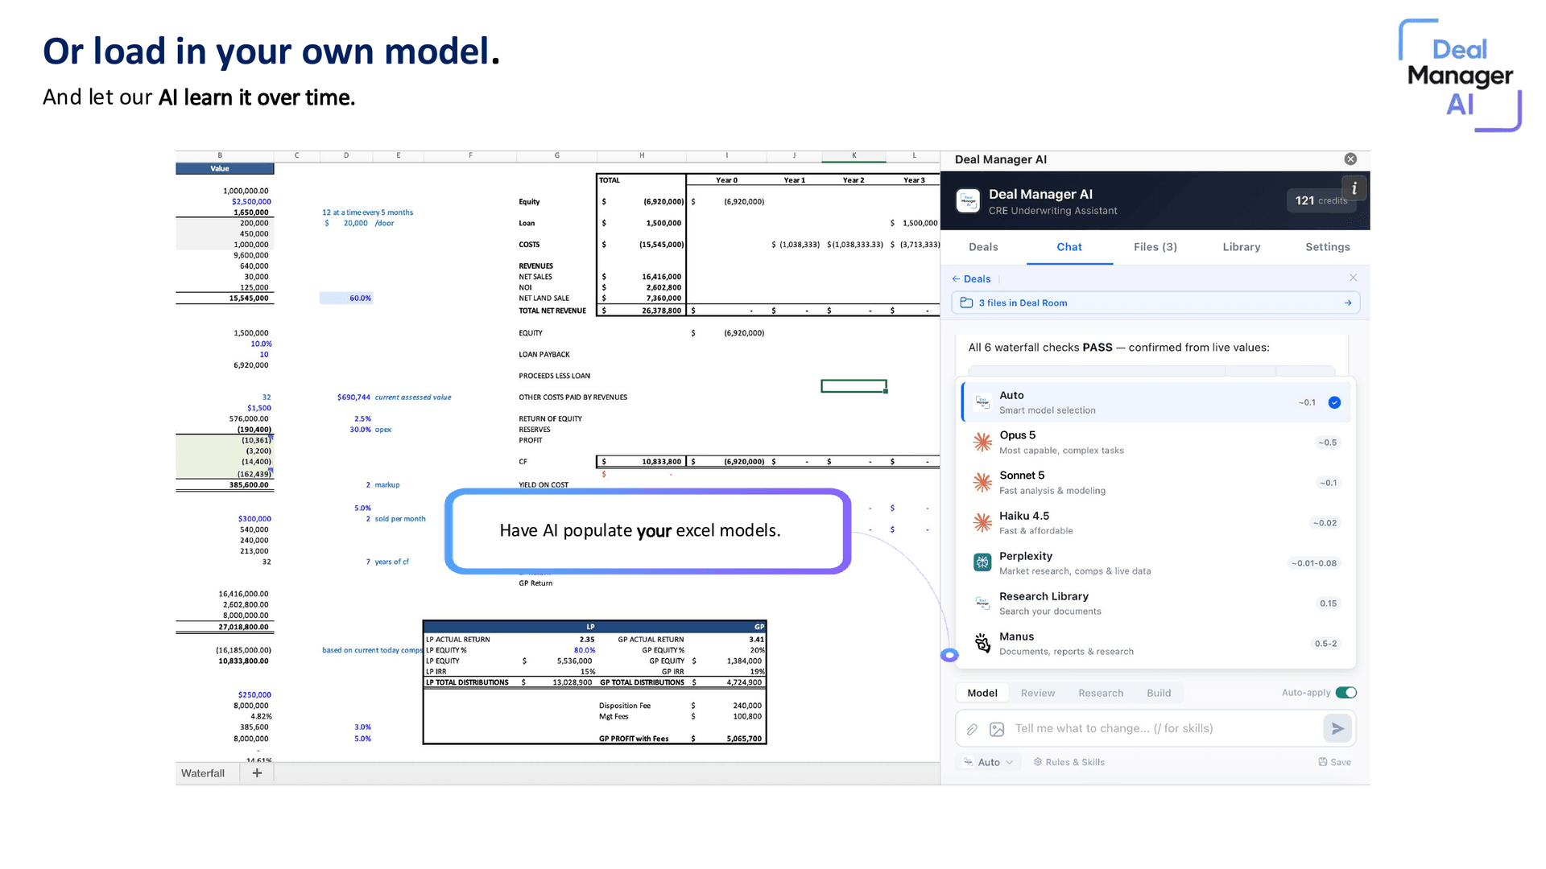Viewport: 1546px width, 869px height.
Task: Click the Manus '0.5-2' cost badge
Action: pyautogui.click(x=1325, y=644)
